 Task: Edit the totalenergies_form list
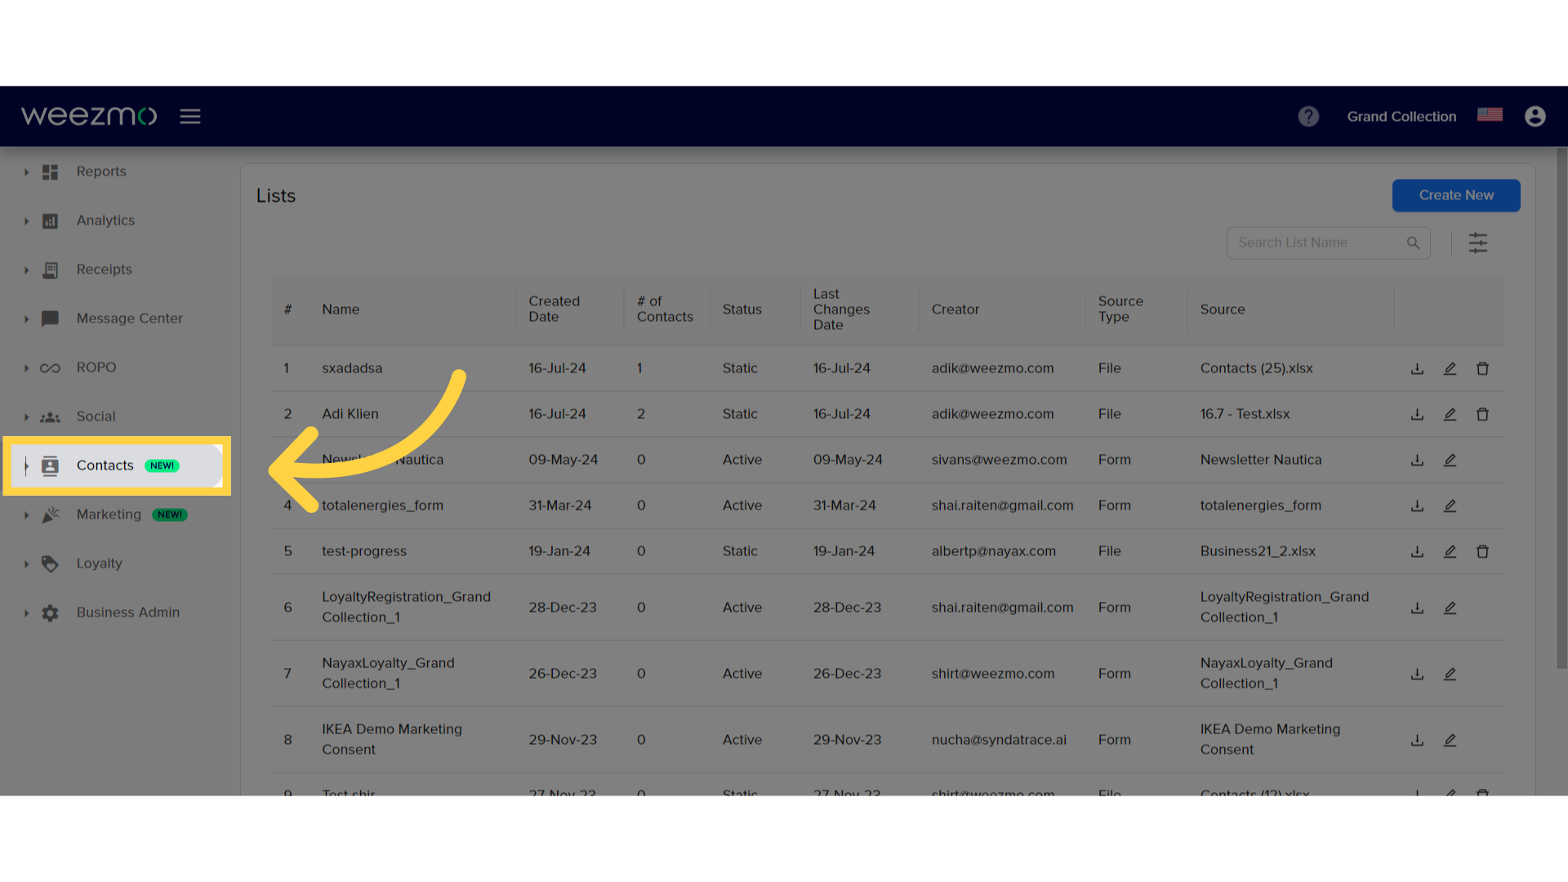click(1450, 506)
